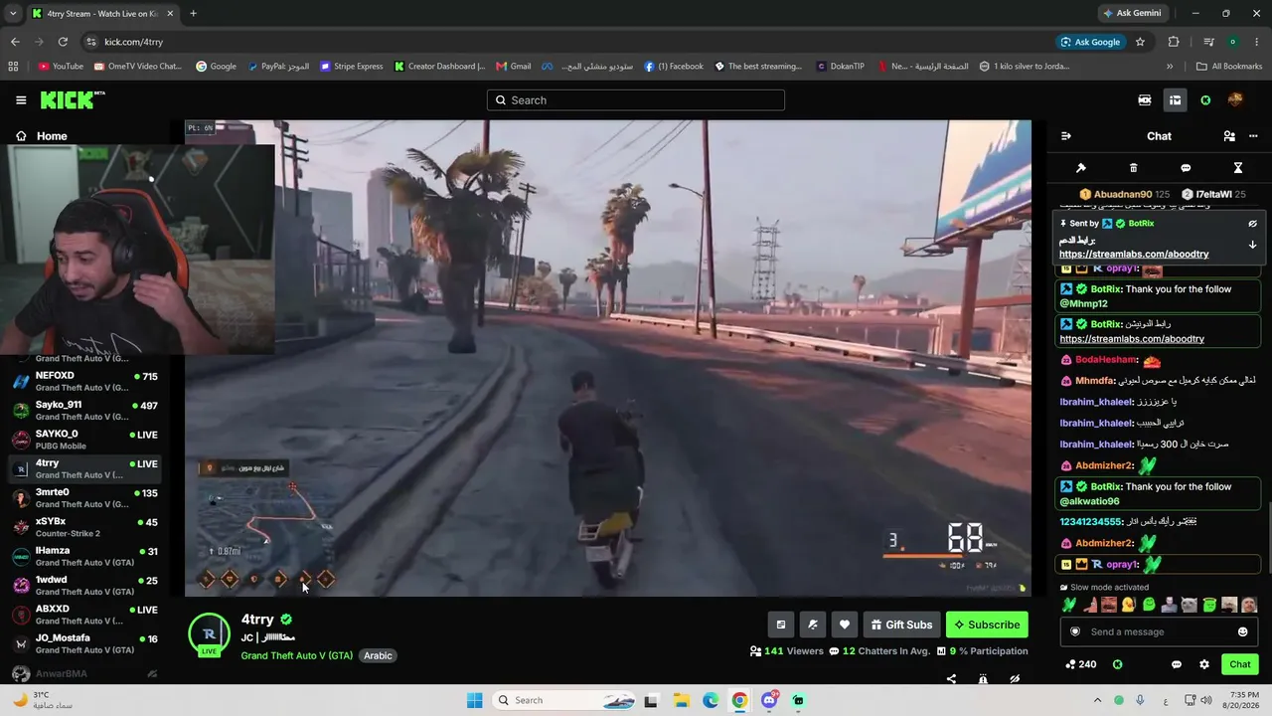Open the Kick sidebar hamburger menu
This screenshot has height=716, width=1272.
[21, 100]
